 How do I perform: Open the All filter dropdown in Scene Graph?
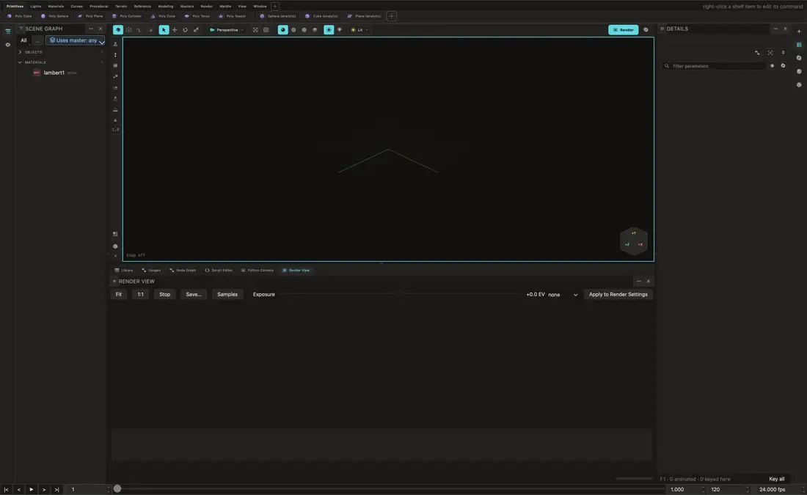[x=24, y=40]
